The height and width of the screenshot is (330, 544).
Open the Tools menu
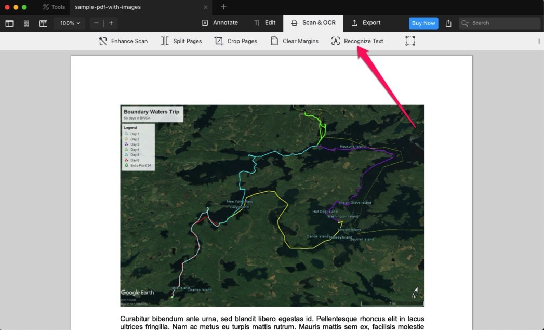pyautogui.click(x=54, y=7)
